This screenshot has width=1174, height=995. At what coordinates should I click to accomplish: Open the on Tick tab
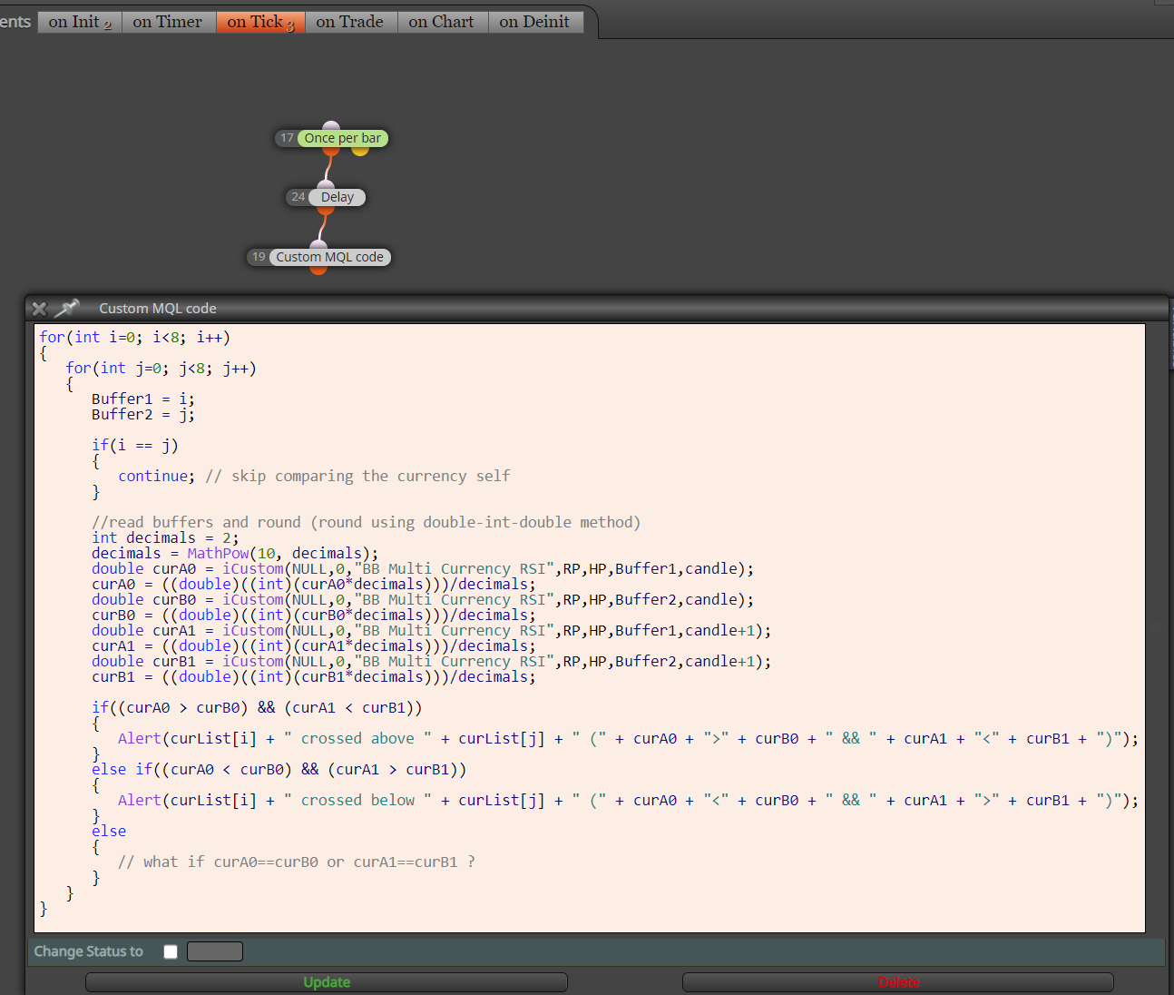pyautogui.click(x=260, y=22)
